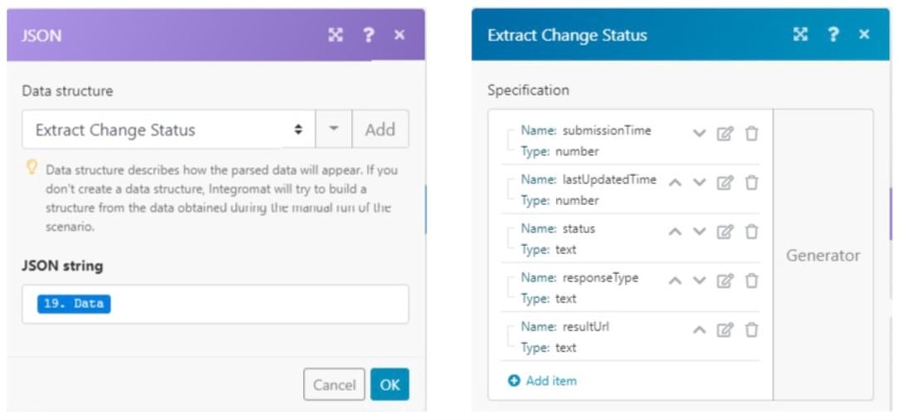This screenshot has height=420, width=899.
Task: Open help for the JSON dialog
Action: 368,35
